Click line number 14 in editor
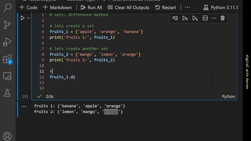 42,88
